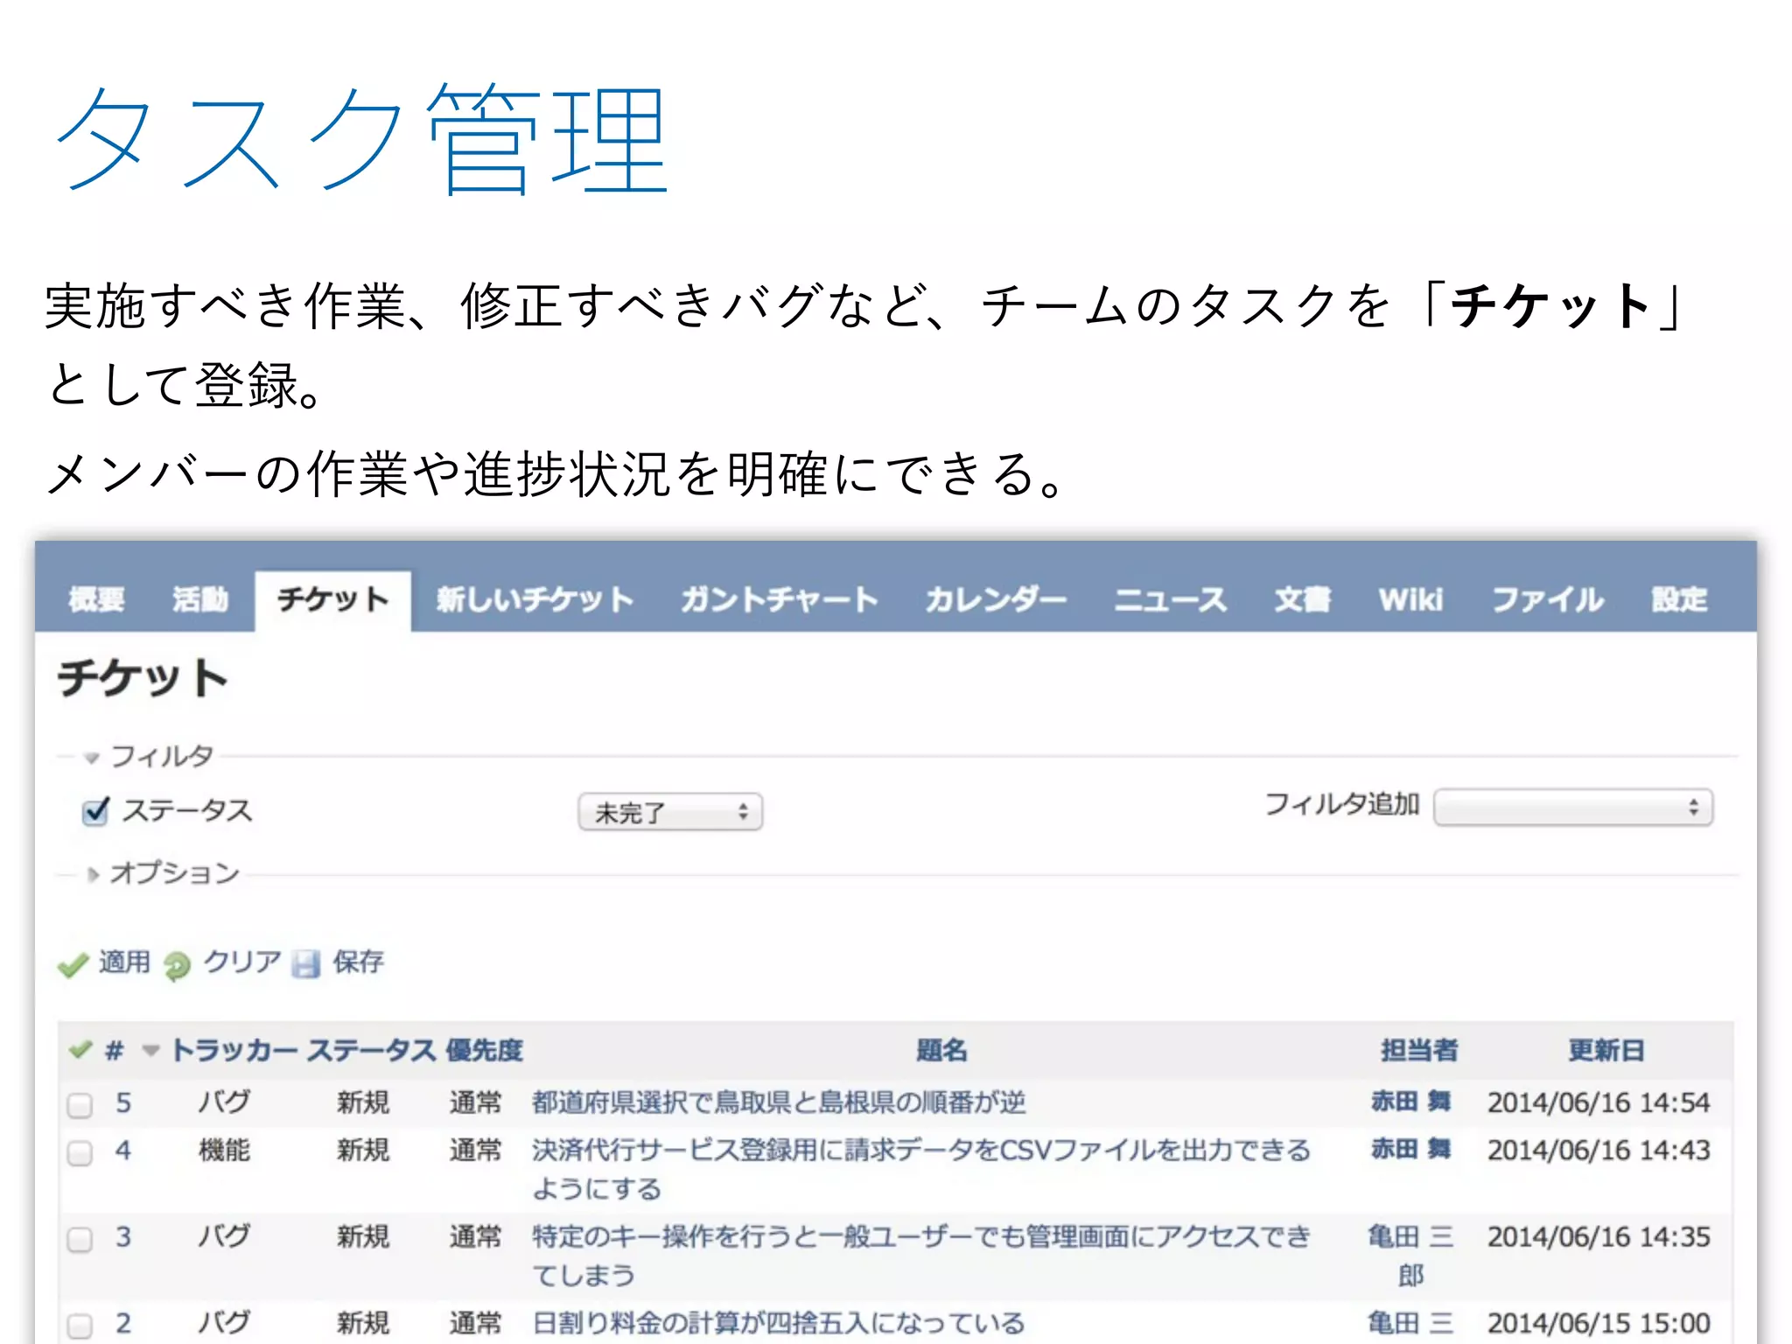Click assignee 赤田 舞 on ticket 5
The image size is (1792, 1344).
click(x=1411, y=1102)
